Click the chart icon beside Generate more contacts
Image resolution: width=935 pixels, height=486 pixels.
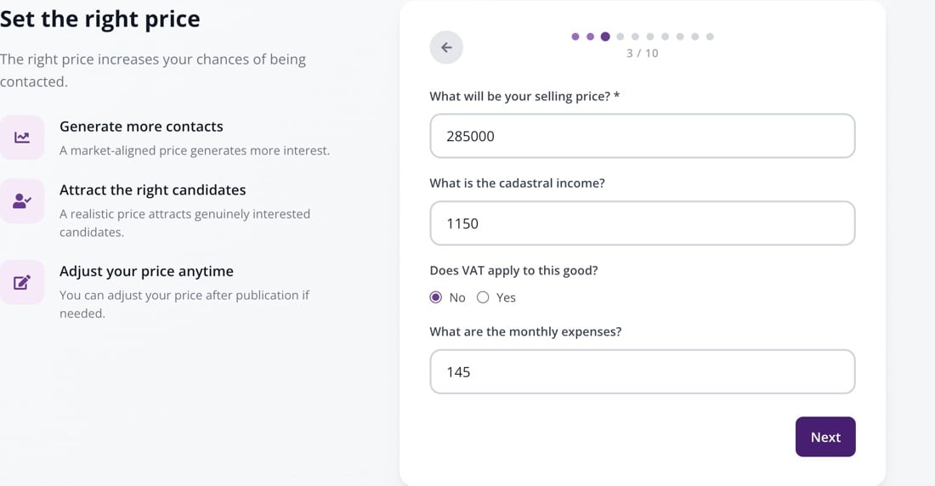click(x=22, y=138)
